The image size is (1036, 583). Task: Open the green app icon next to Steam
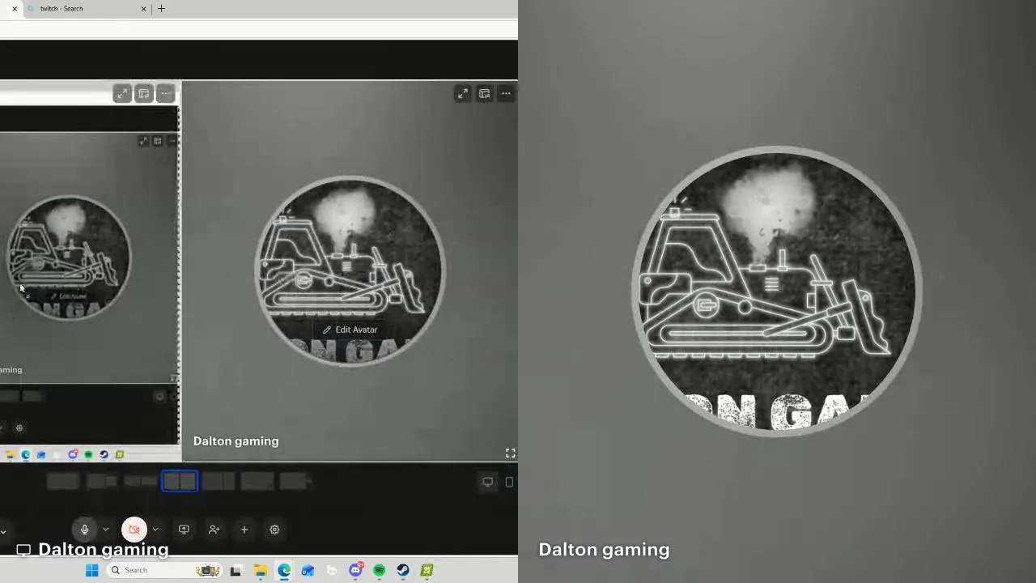coord(427,570)
